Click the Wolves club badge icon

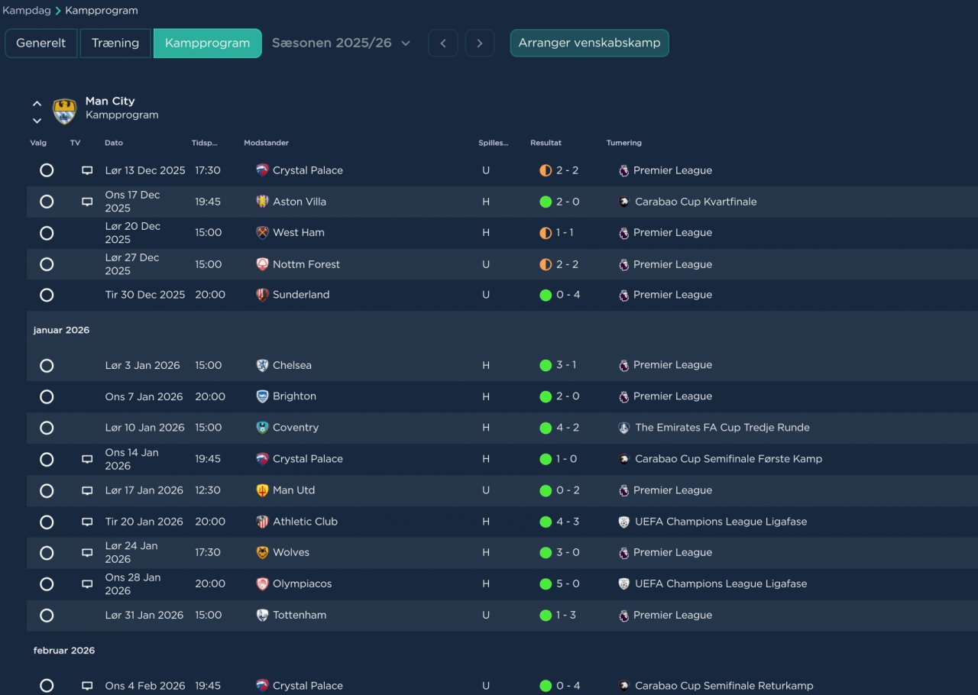point(262,552)
